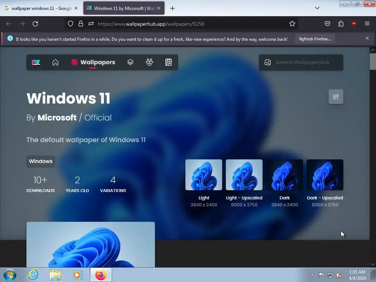
Task: Open tracking protection shield icon
Action: pyautogui.click(x=70, y=24)
